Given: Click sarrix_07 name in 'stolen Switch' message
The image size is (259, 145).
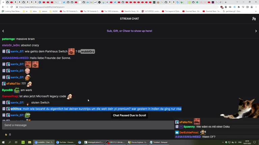Looking at the screenshot, I should click(17, 103).
